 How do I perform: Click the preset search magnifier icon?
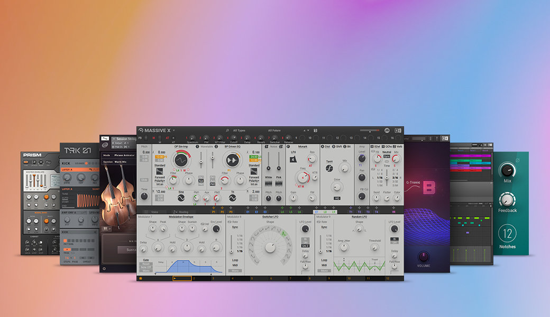[227, 130]
